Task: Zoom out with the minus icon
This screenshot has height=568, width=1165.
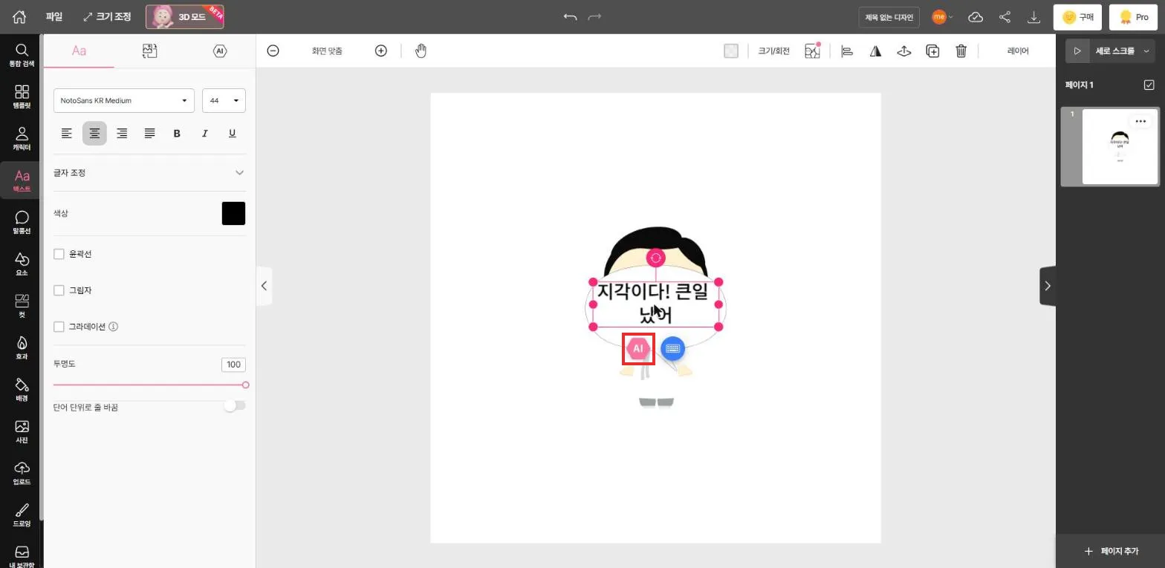Action: click(273, 50)
